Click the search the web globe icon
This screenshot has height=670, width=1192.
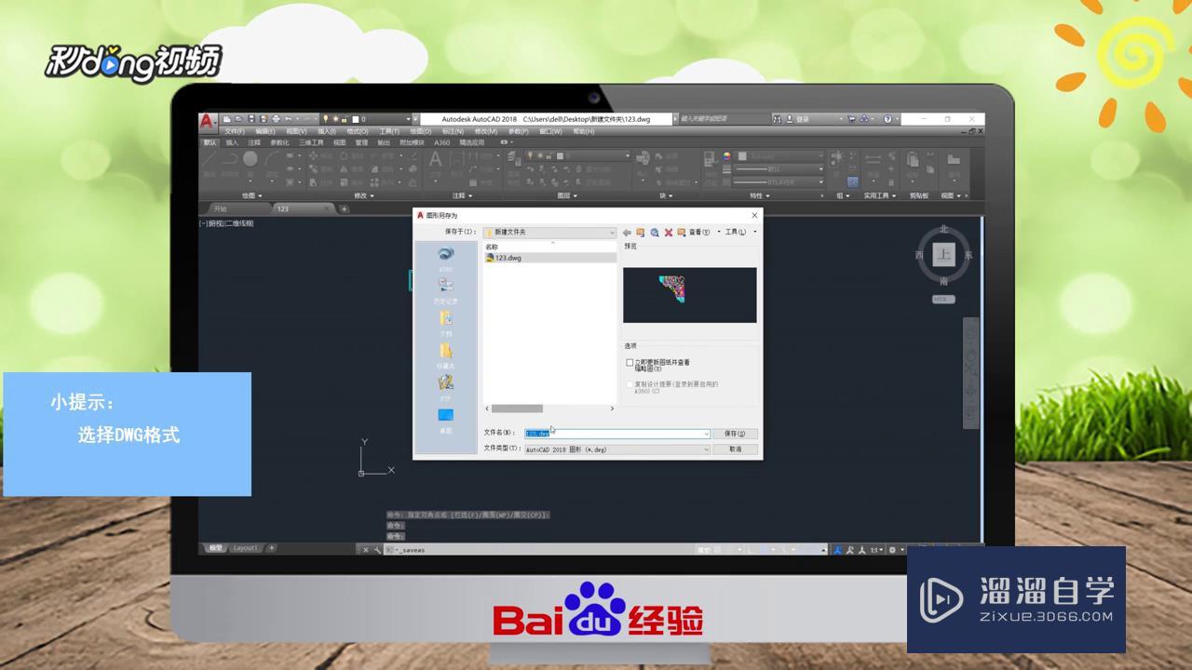655,232
